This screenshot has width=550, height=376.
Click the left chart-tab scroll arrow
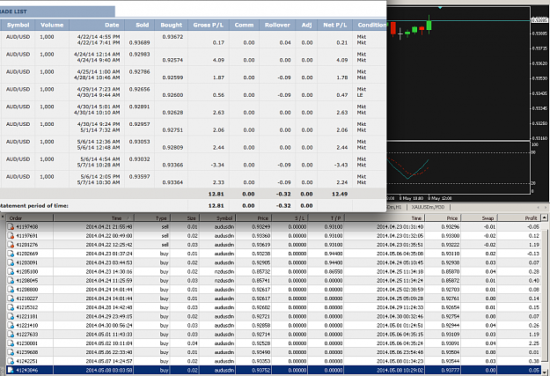[539, 207]
